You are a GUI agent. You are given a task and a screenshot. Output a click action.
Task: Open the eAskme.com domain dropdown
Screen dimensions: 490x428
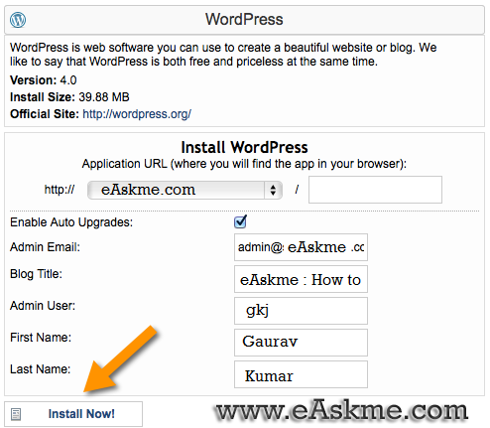184,190
